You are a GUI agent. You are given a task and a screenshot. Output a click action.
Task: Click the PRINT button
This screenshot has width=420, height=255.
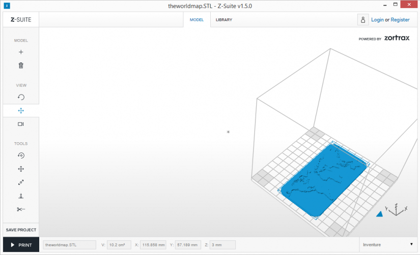pos(21,245)
